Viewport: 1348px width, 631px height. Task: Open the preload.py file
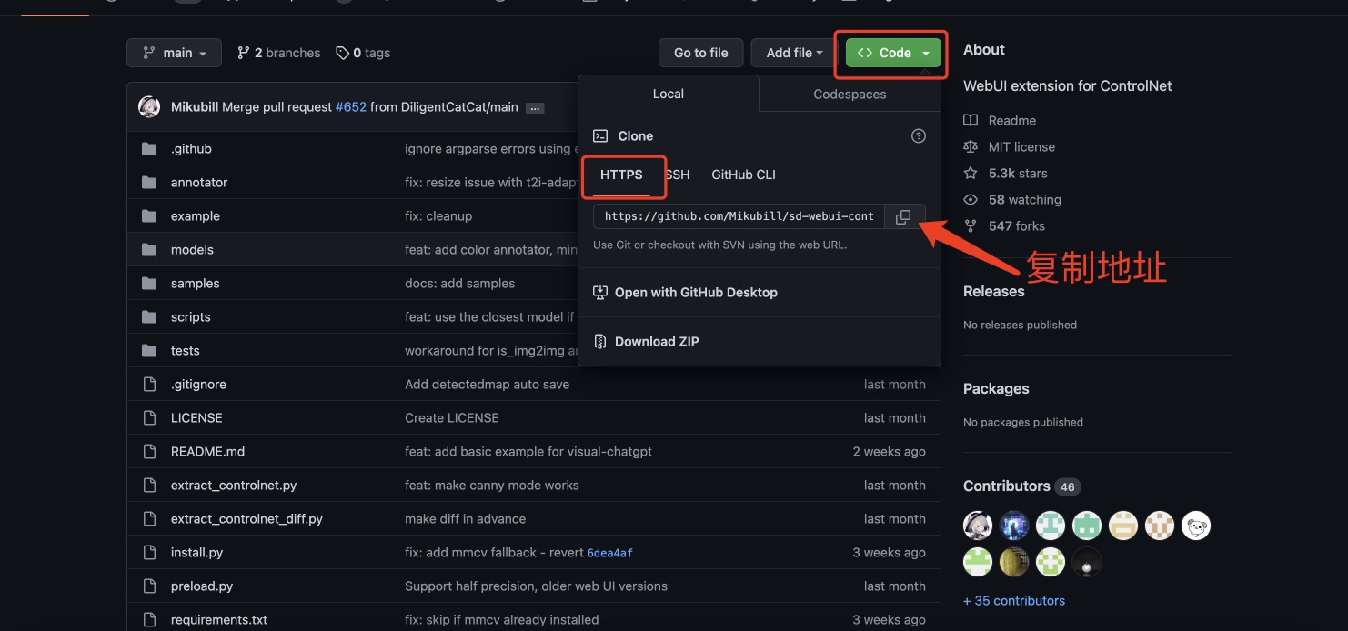click(202, 586)
